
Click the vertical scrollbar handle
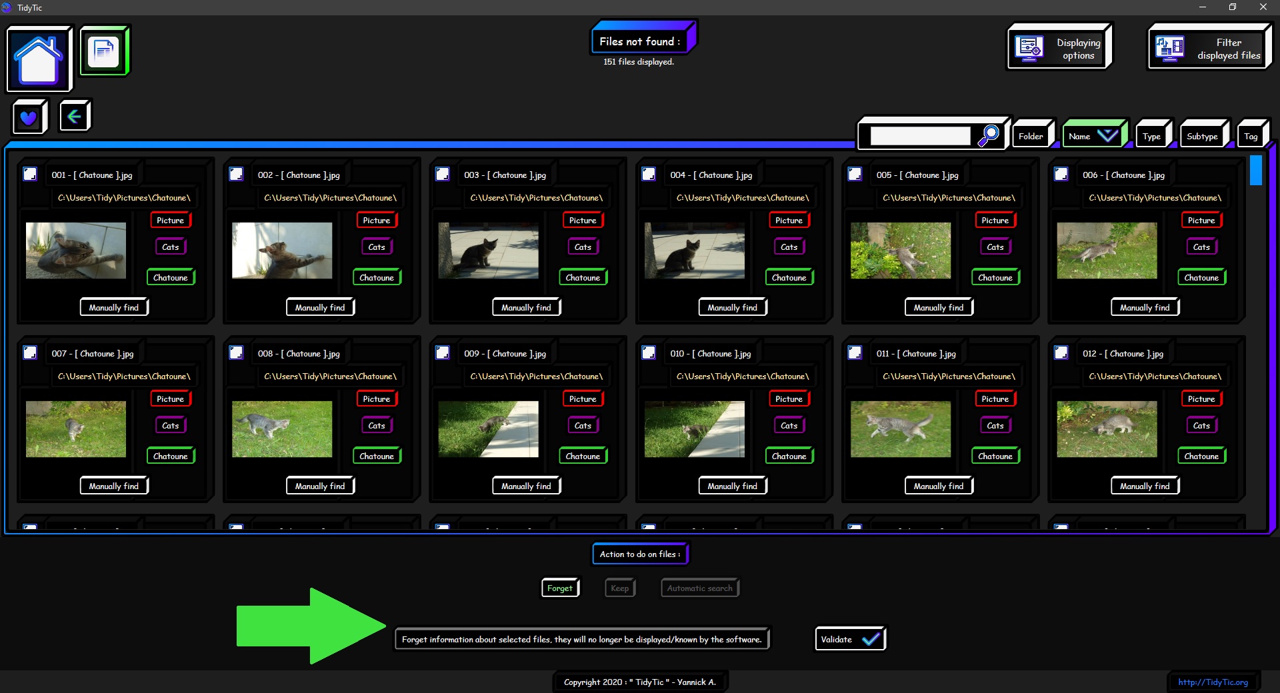point(1255,170)
